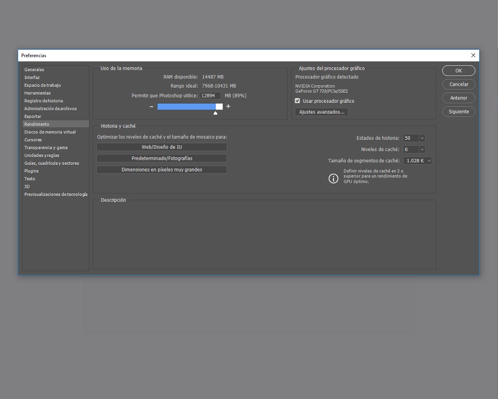Click the Rango ideal value 7968-10431 MB
The image size is (498, 399).
219,86
